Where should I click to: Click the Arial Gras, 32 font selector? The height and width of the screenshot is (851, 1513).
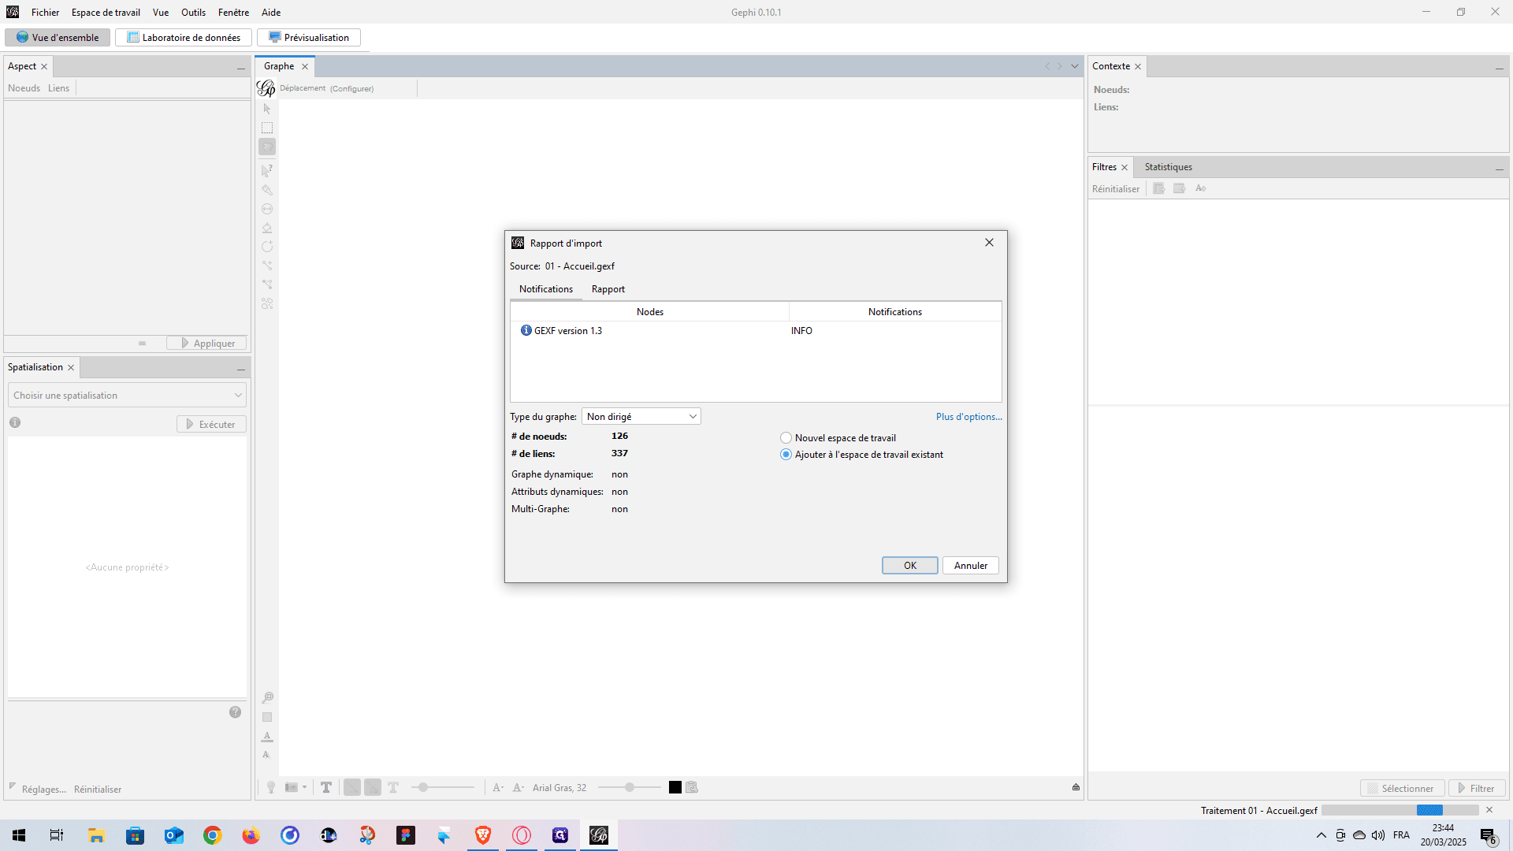coord(559,788)
